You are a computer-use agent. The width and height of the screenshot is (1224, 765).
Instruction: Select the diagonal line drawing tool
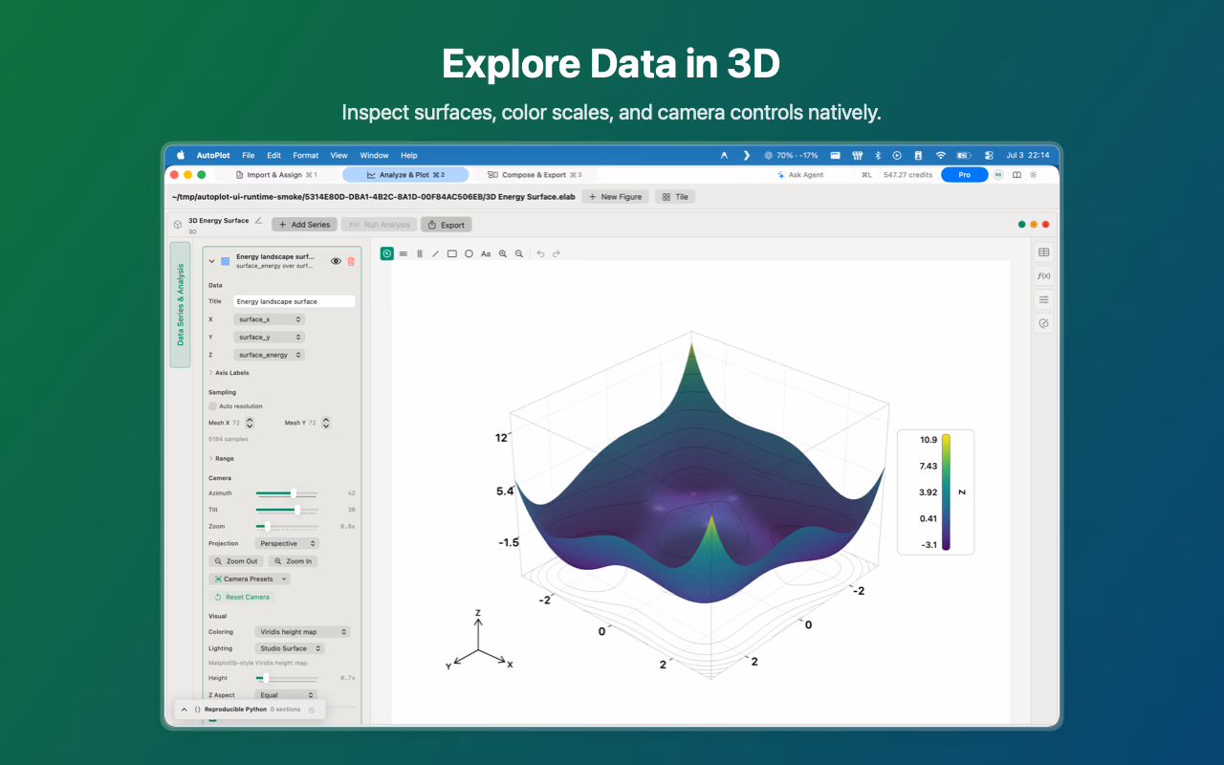tap(436, 253)
